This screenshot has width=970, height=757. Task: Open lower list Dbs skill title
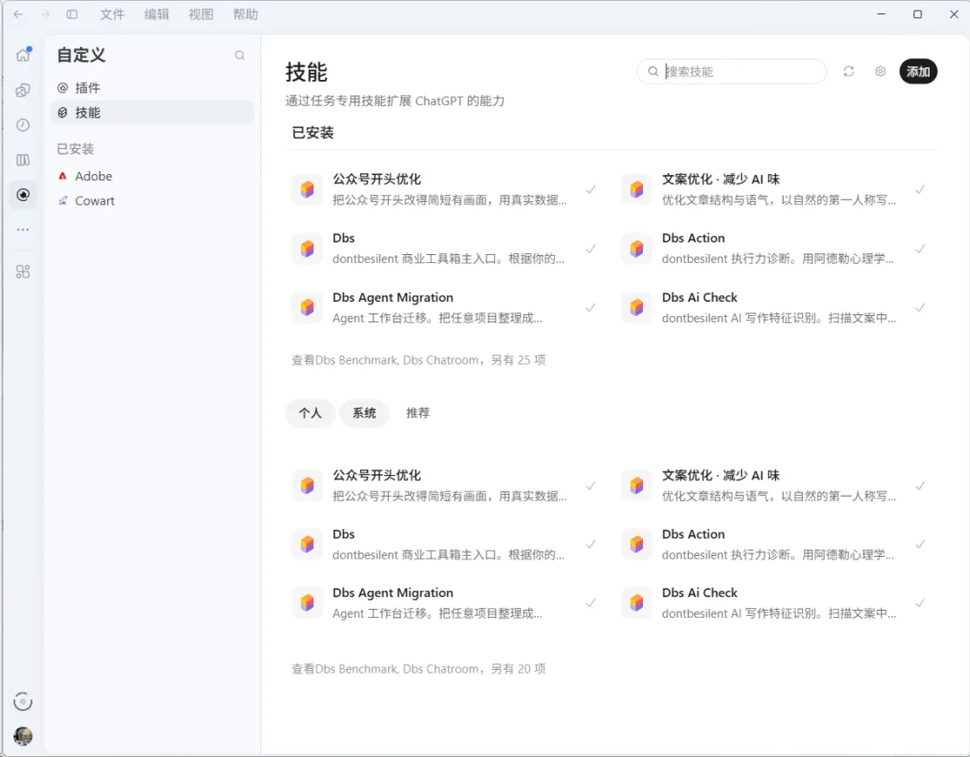[x=343, y=533]
